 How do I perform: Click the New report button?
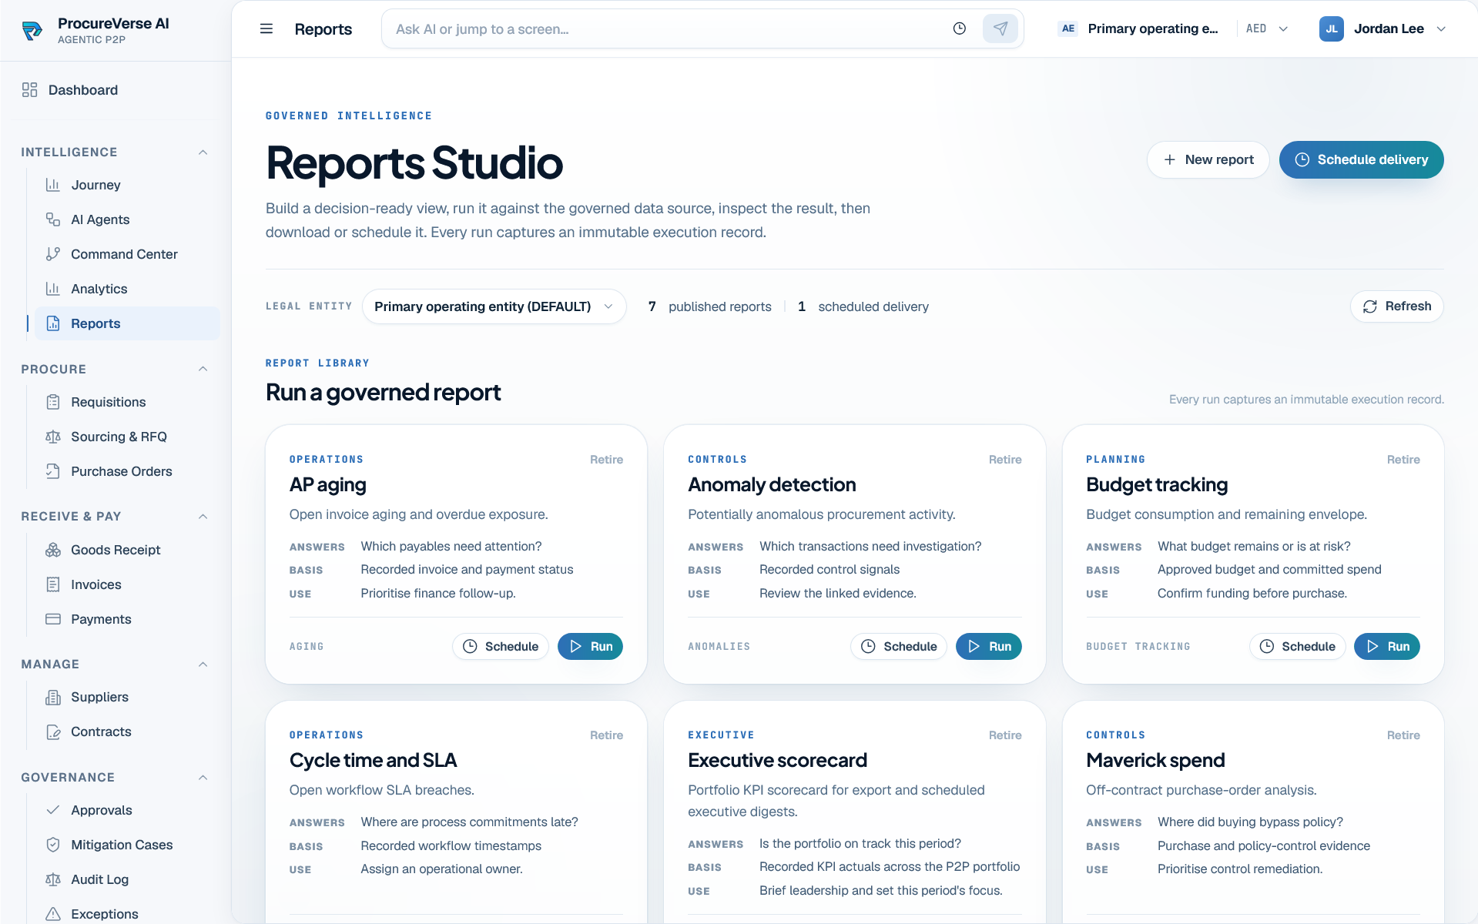tap(1208, 159)
